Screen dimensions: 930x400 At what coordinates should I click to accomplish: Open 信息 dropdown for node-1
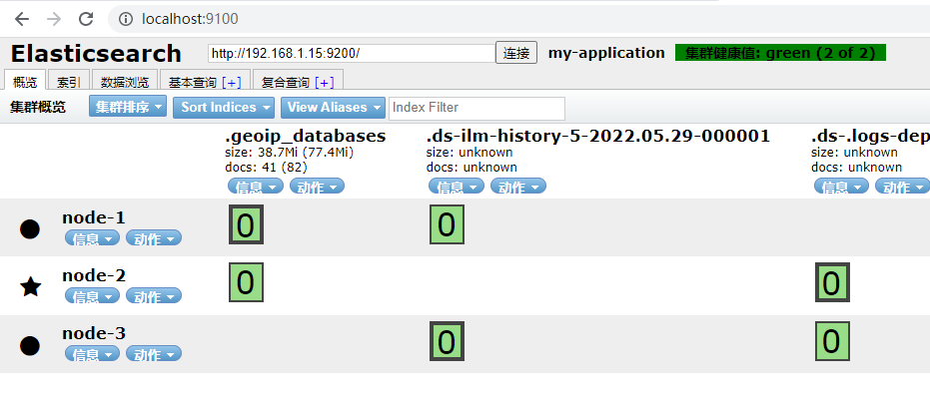[x=93, y=238]
